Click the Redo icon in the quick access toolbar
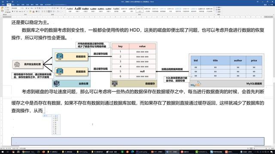The width and height of the screenshot is (275, 154). [12, 2]
